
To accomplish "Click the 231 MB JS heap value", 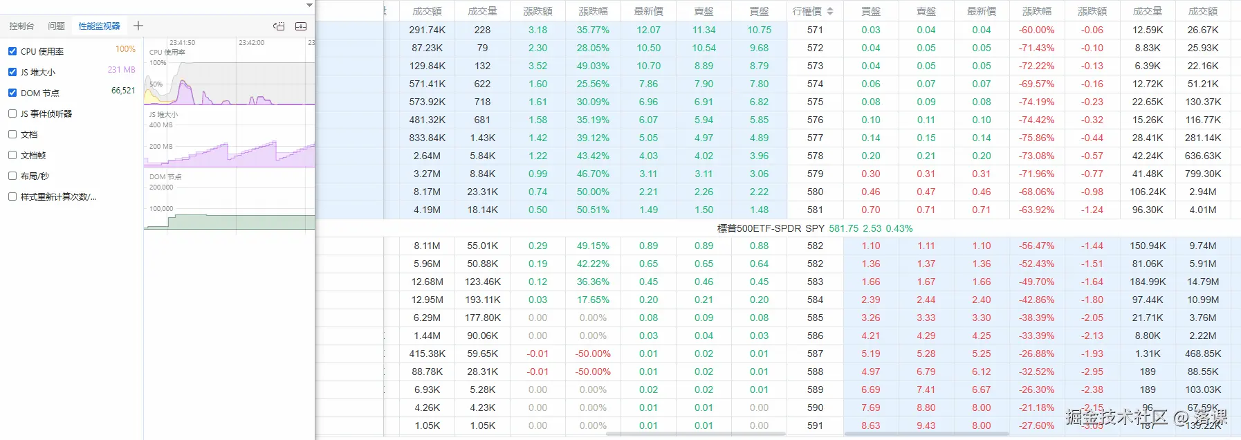I will [x=121, y=69].
